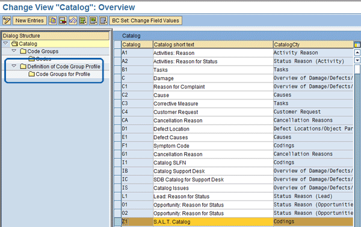Click the Select Block toolbar icon

(x=93, y=20)
